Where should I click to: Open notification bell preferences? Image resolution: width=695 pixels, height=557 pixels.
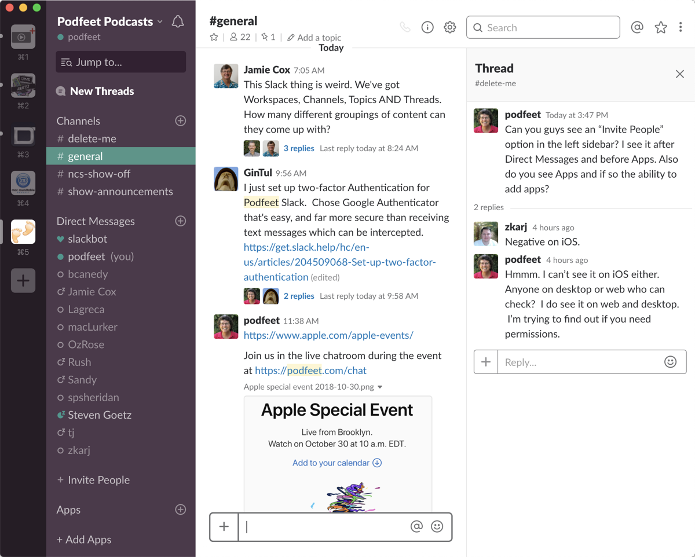pyautogui.click(x=178, y=22)
